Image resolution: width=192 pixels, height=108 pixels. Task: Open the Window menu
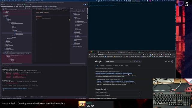coord(38,1)
